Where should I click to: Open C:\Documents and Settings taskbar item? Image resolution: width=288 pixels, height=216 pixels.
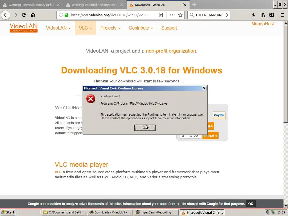pos(64,212)
